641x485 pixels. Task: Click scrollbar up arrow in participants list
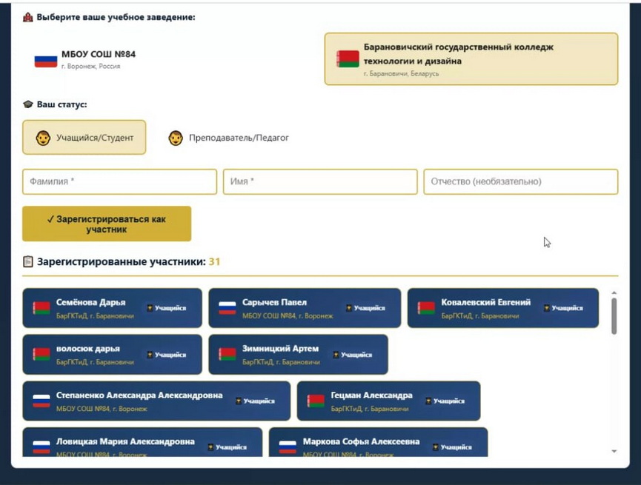click(614, 293)
